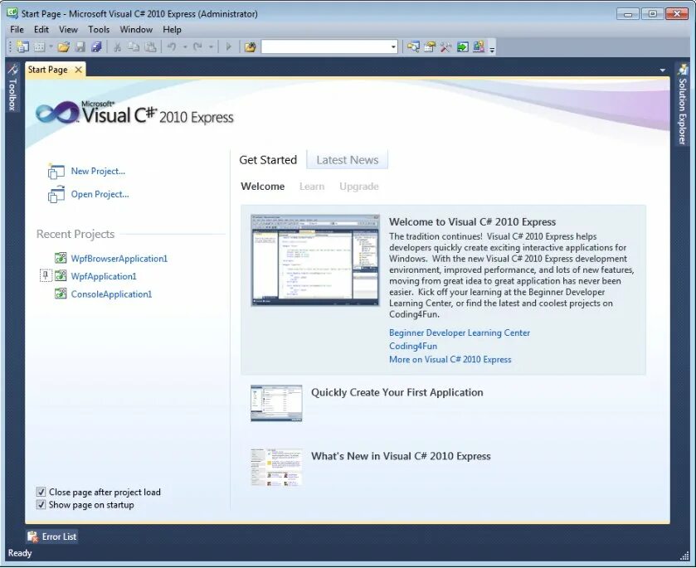Open the Redo history dropdown arrow
696x568 pixels.
(211, 46)
